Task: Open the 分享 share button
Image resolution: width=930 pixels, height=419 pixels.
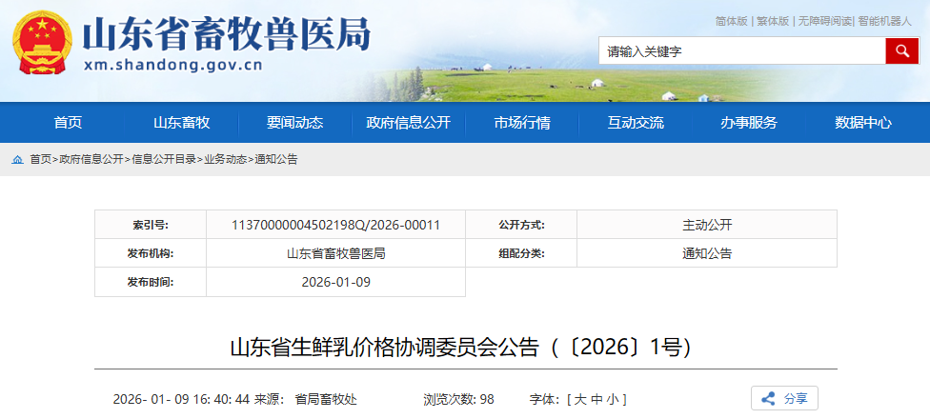Action: (784, 399)
